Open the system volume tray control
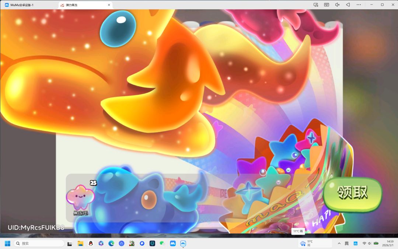Screen dimensions: 398x249 [370, 243]
